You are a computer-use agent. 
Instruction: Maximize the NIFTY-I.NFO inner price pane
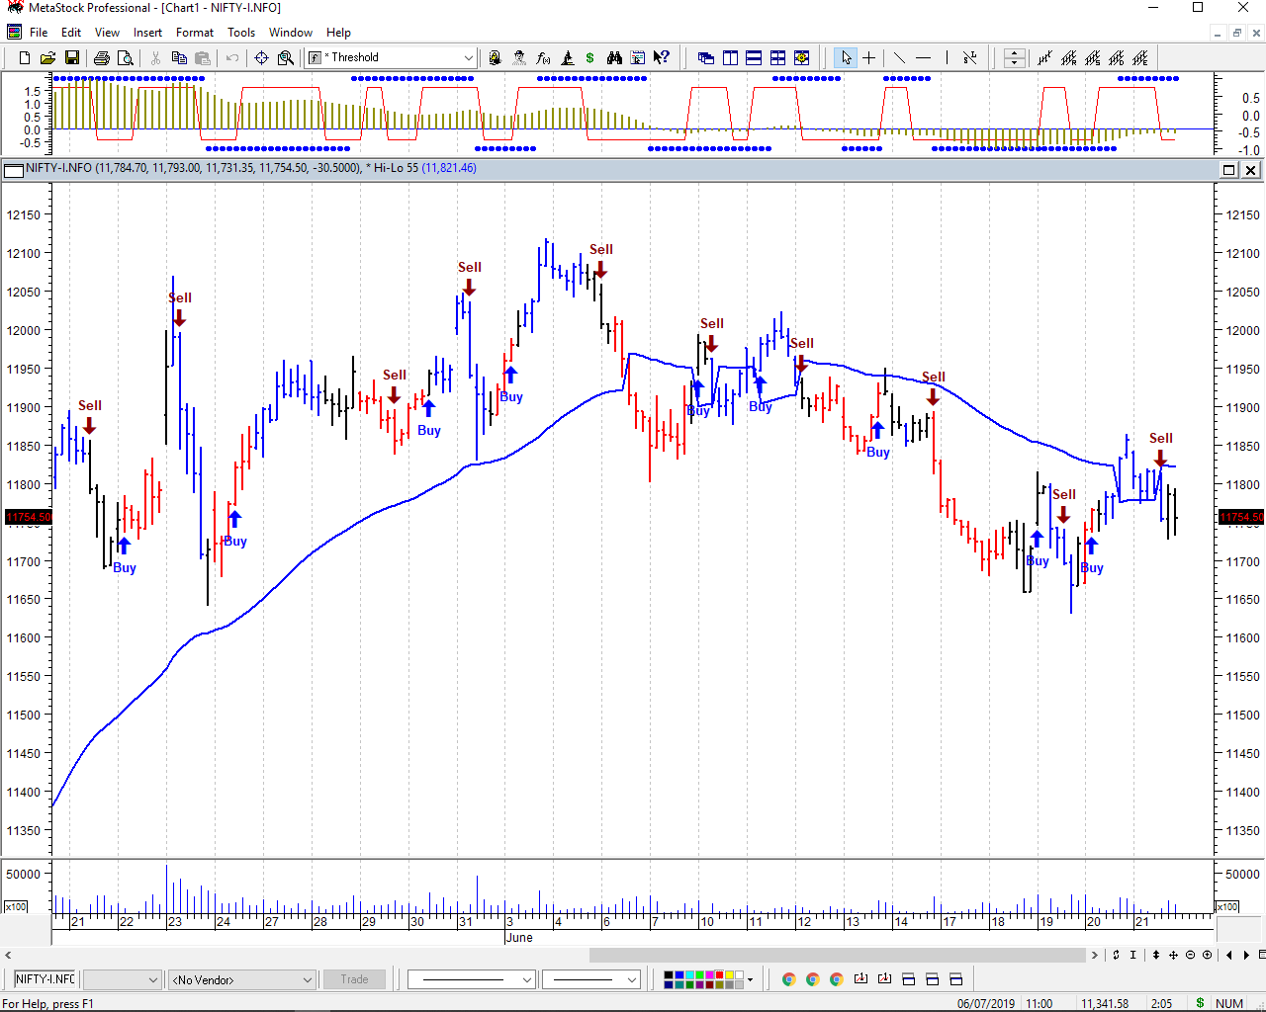click(1229, 170)
